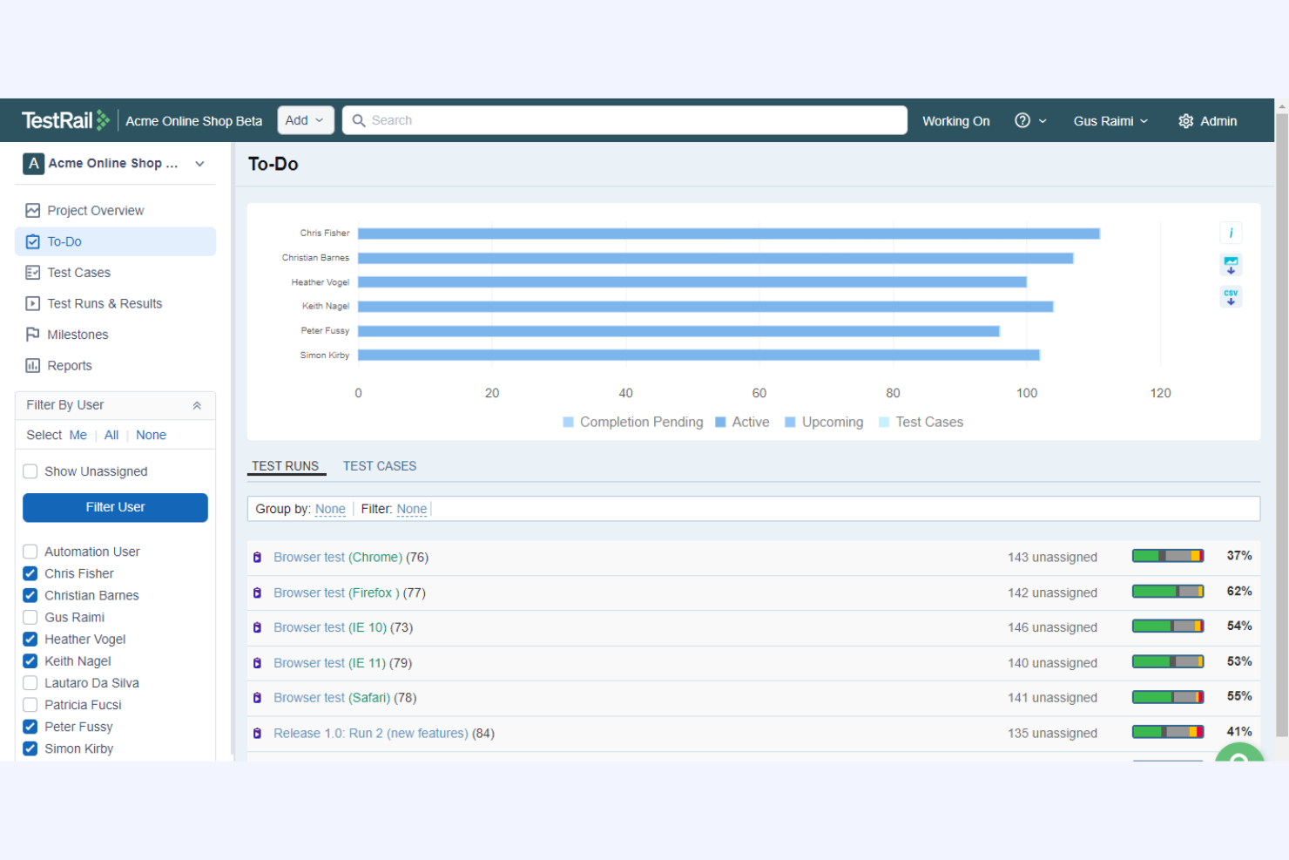Open the Reports section icon
The image size is (1289, 860).
click(32, 365)
